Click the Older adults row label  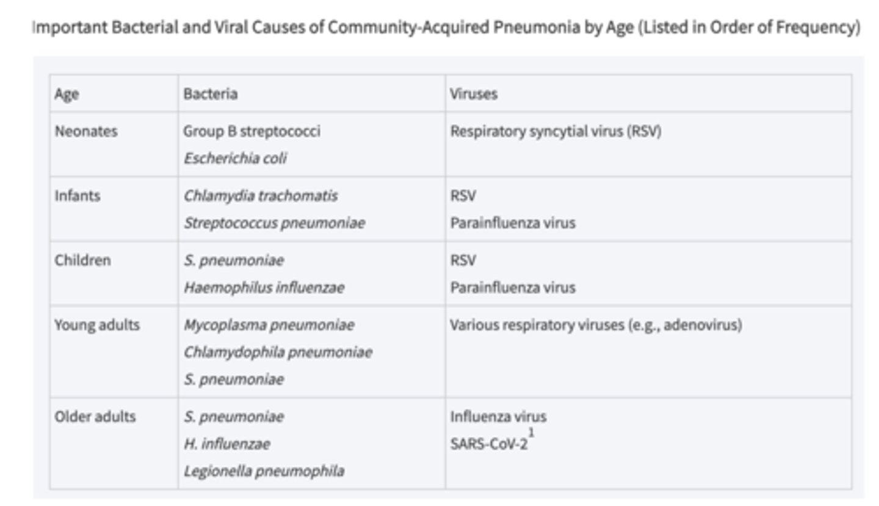95,417
